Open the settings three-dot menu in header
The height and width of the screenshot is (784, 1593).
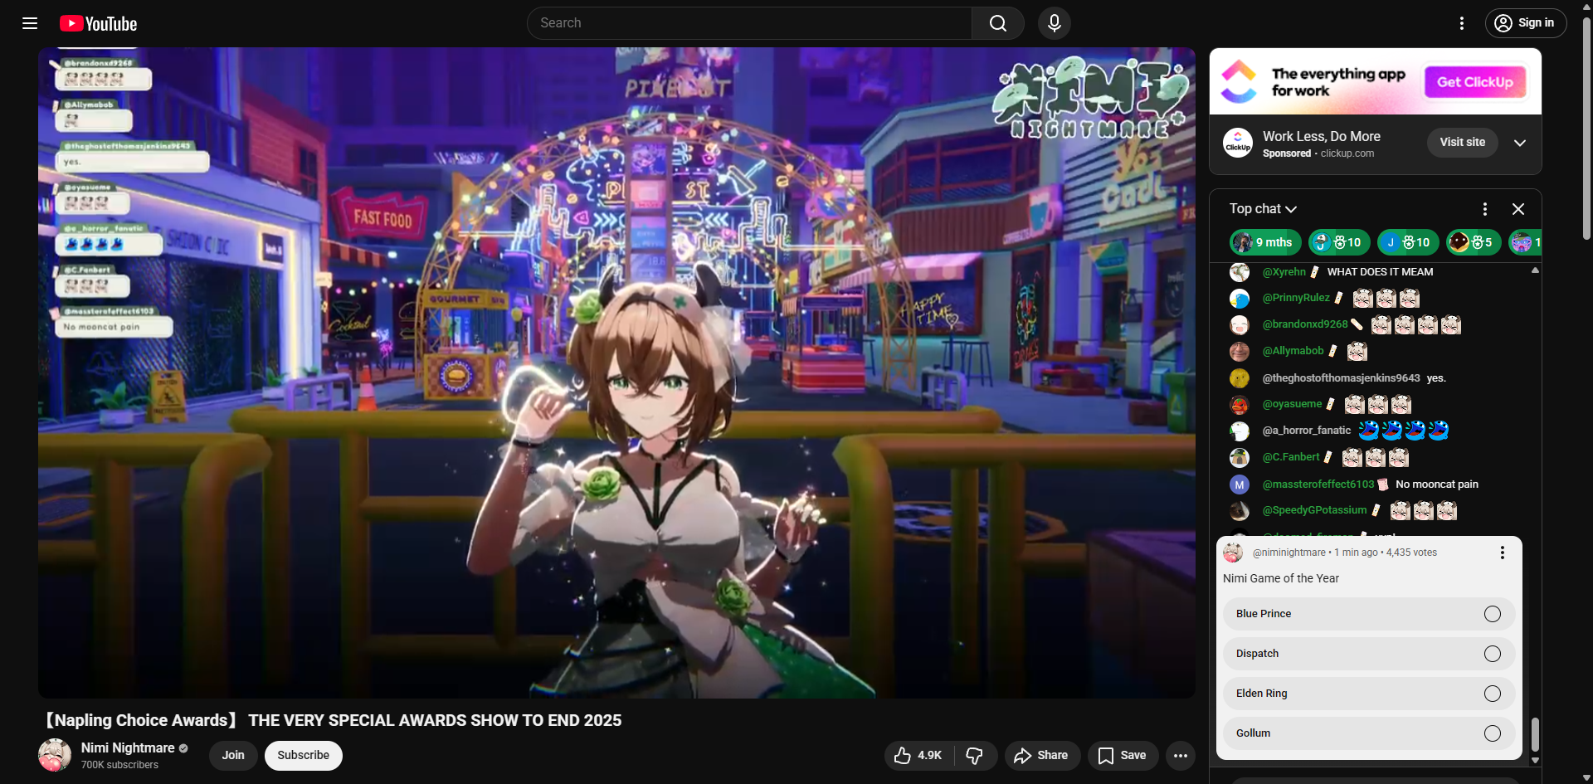pyautogui.click(x=1462, y=23)
